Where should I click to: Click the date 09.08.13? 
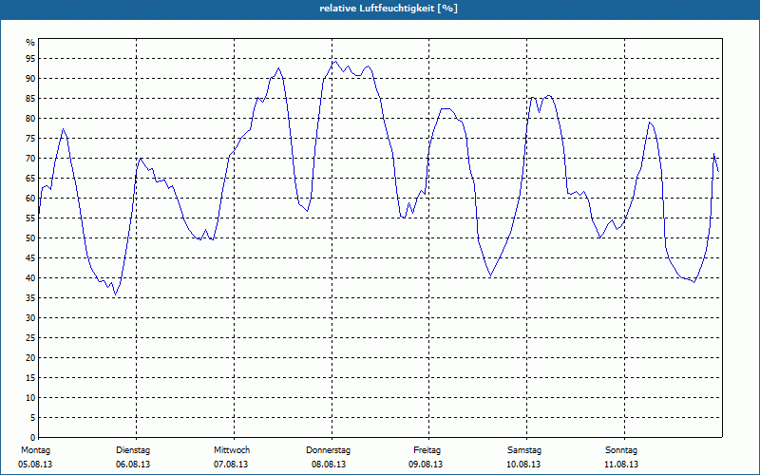[x=426, y=465]
